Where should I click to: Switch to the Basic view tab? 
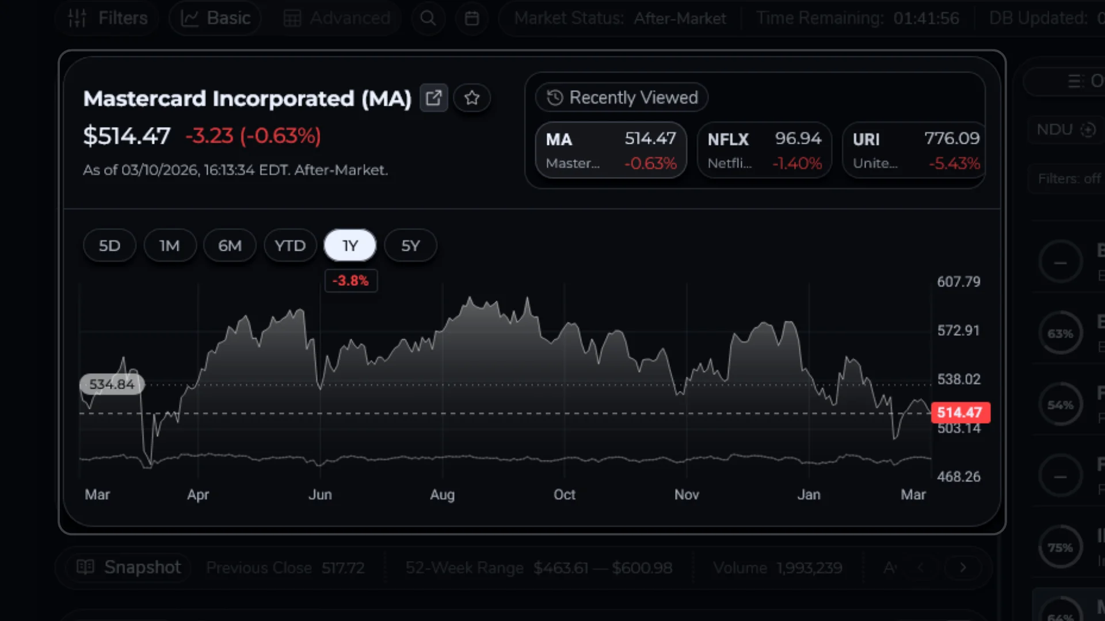(215, 18)
